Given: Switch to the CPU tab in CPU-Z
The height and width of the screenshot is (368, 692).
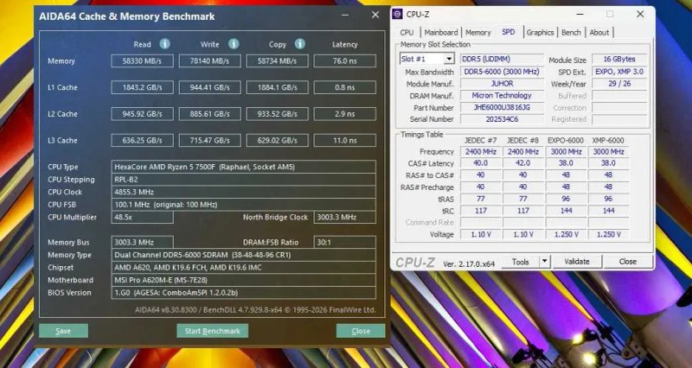Looking at the screenshot, I should (407, 32).
